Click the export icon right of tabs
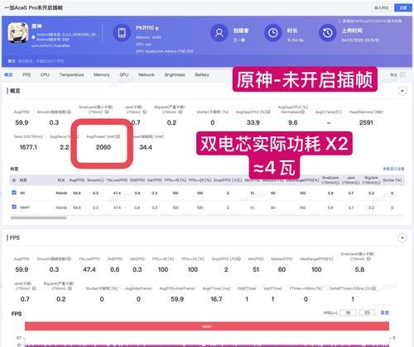Screen dimensions: 414x347 pos(403,74)
